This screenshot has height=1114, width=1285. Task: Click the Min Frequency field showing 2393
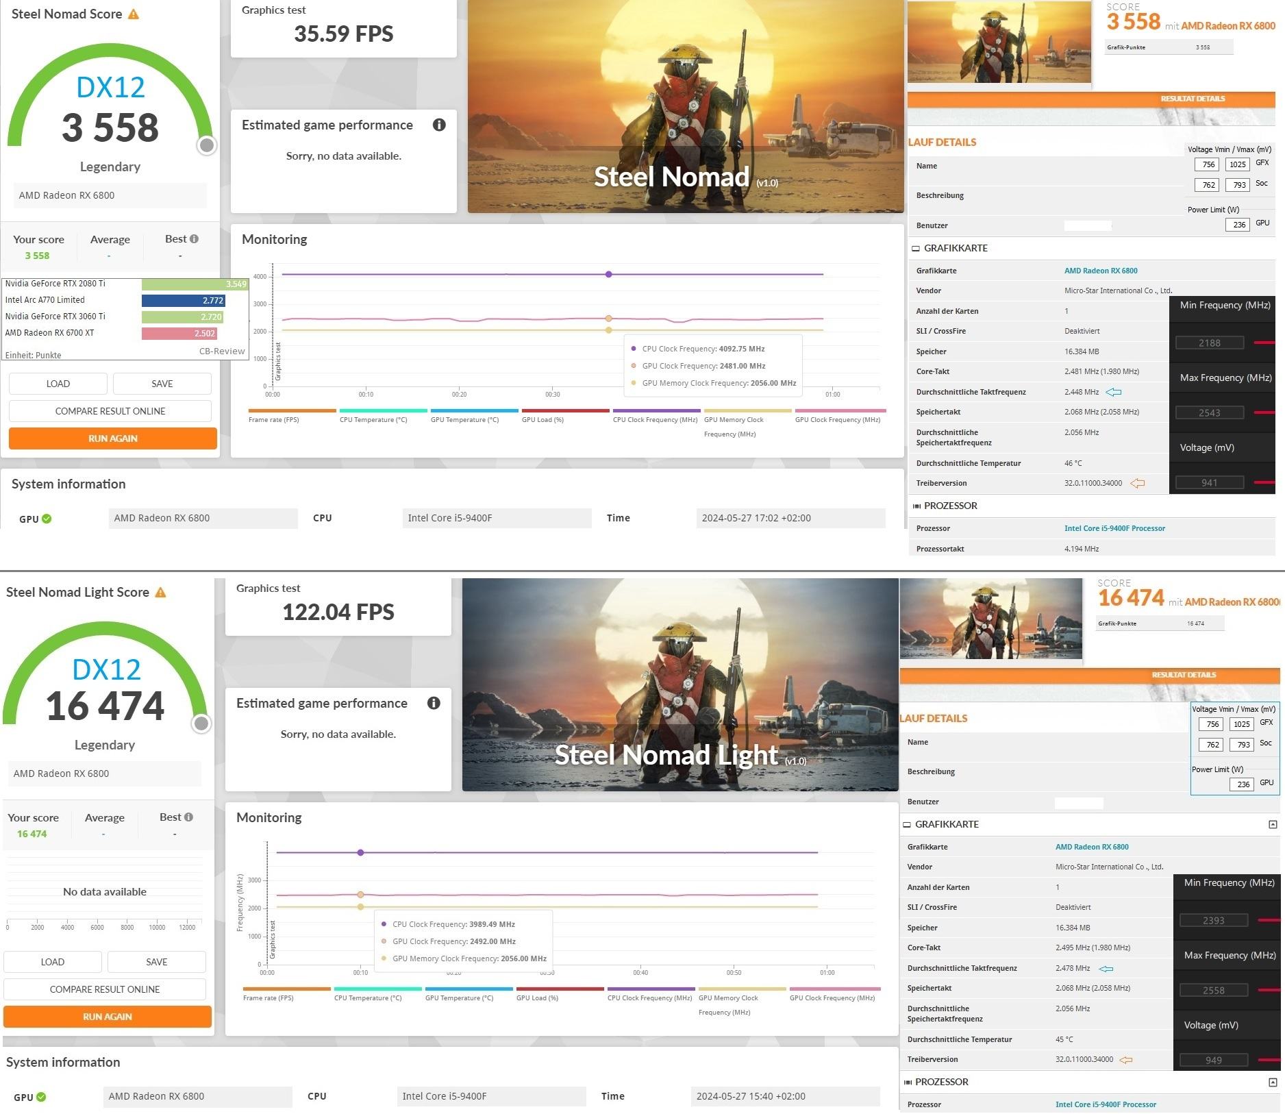point(1214,921)
